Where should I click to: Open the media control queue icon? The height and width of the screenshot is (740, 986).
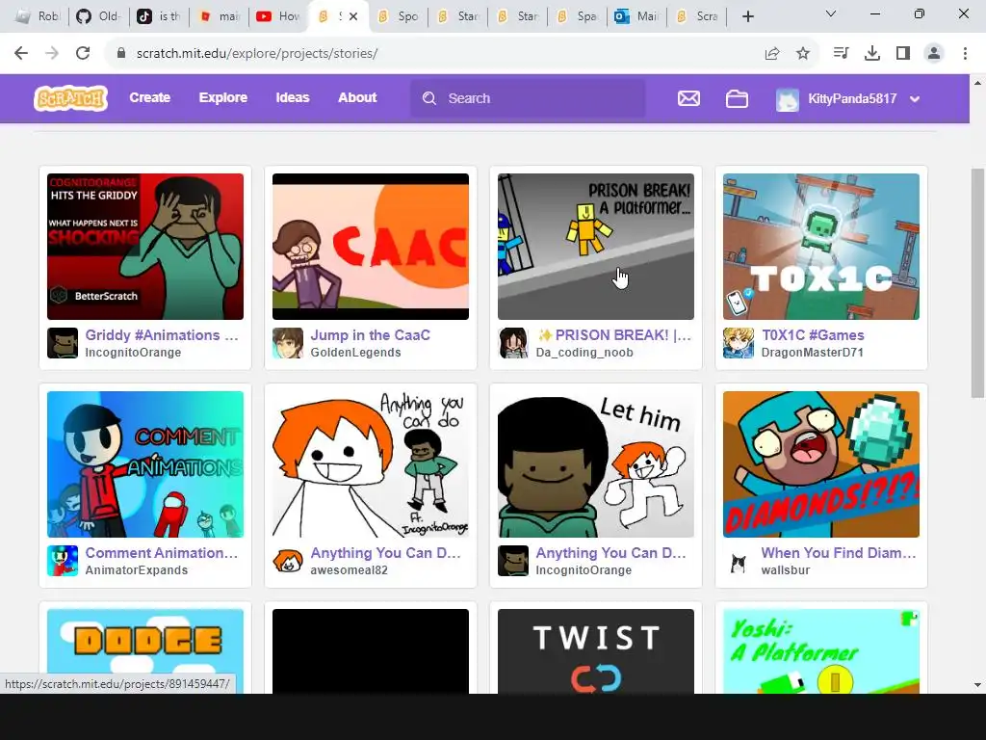point(841,54)
